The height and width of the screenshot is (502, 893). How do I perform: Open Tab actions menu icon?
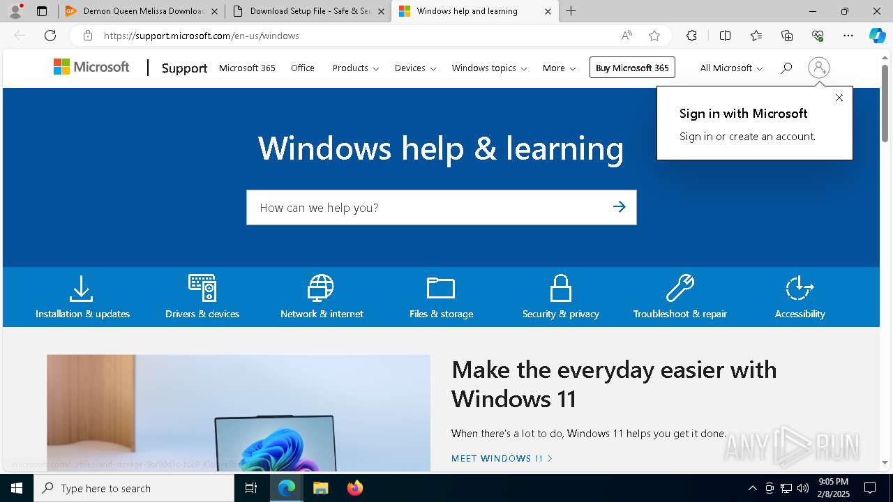click(42, 11)
